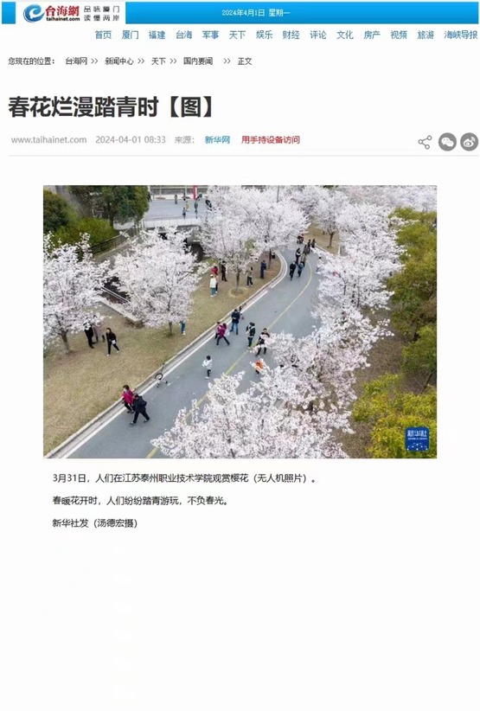Open the 新华网 source link
The height and width of the screenshot is (711, 480).
[x=217, y=140]
